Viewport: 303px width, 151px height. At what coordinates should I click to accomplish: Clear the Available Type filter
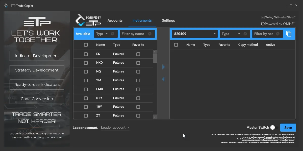click(113, 34)
